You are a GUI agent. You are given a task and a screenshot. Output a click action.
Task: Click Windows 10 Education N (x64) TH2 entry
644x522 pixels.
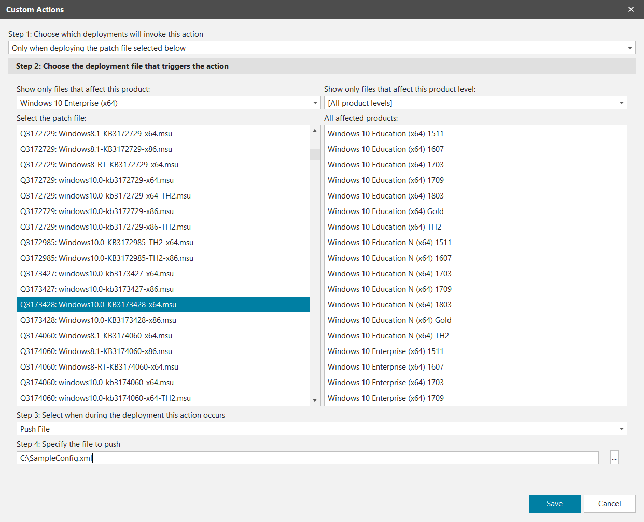pos(475,336)
